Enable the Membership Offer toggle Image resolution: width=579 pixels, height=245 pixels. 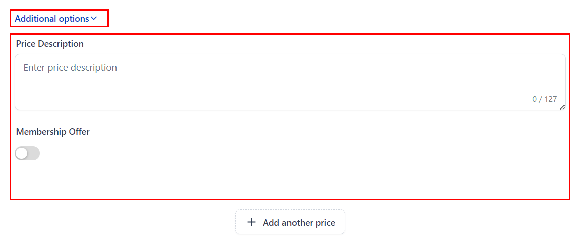click(x=27, y=153)
